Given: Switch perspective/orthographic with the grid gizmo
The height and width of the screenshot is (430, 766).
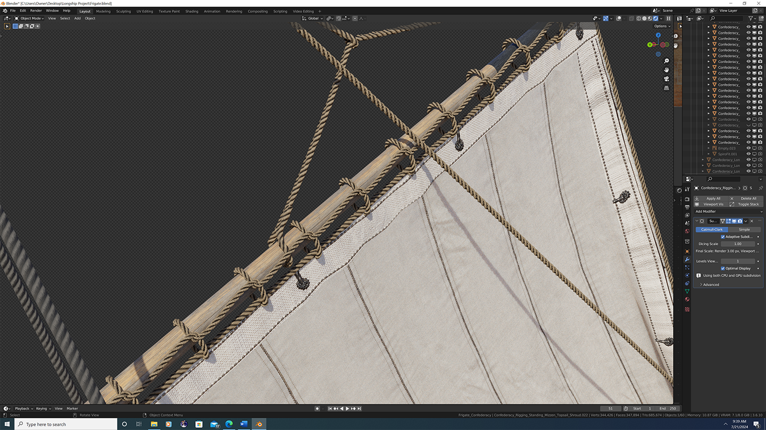Looking at the screenshot, I should pos(667,88).
